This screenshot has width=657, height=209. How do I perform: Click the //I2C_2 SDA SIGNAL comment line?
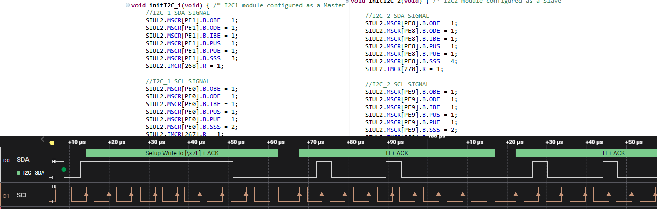[397, 16]
